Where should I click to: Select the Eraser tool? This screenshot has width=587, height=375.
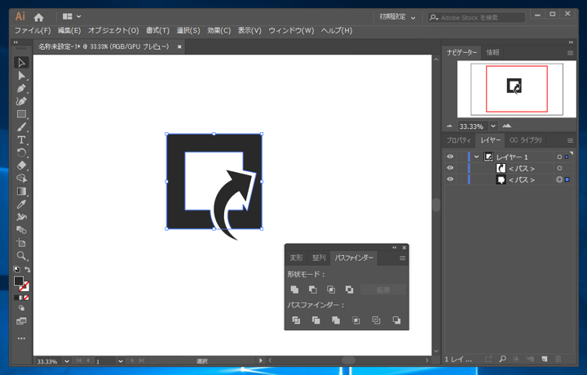click(21, 165)
